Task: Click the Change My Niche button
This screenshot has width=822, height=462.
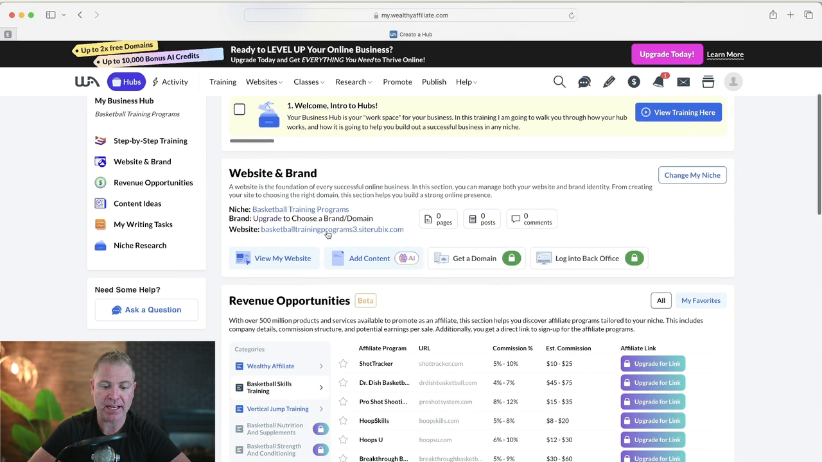Action: coord(692,175)
